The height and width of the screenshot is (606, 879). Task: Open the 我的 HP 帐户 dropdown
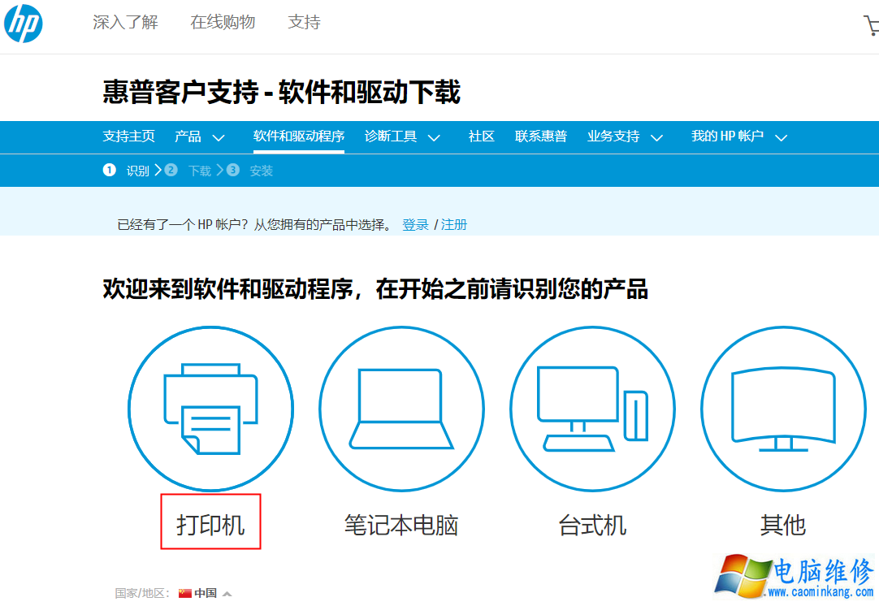(x=738, y=136)
